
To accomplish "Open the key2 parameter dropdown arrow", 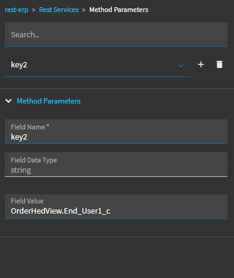I will (181, 66).
